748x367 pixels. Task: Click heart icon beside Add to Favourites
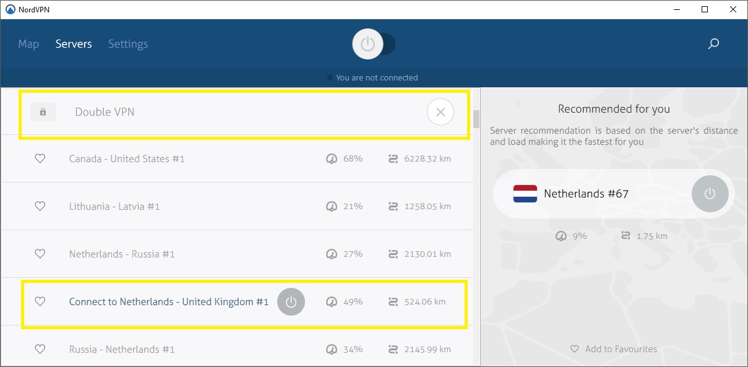coord(575,349)
